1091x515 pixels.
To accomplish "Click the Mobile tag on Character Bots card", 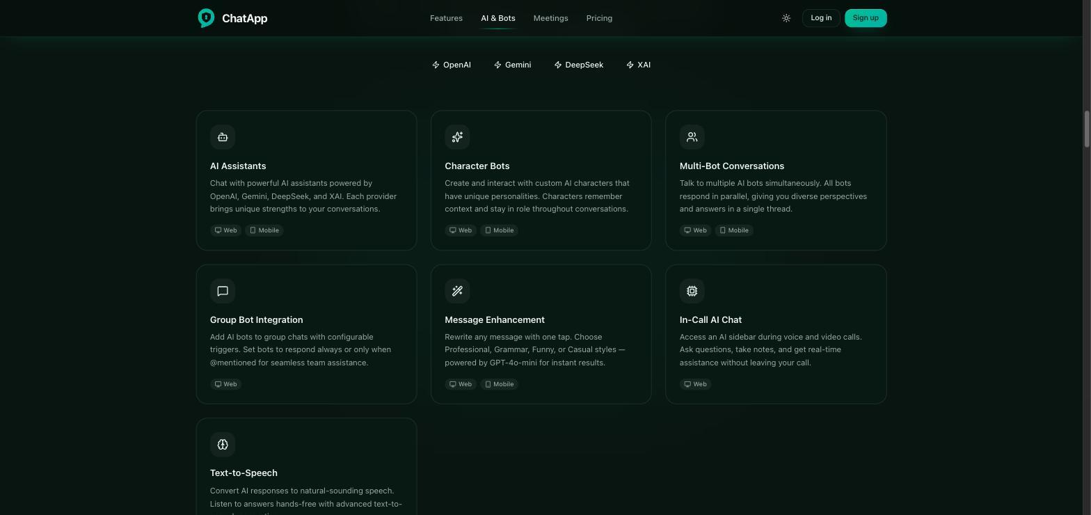I will pos(499,230).
